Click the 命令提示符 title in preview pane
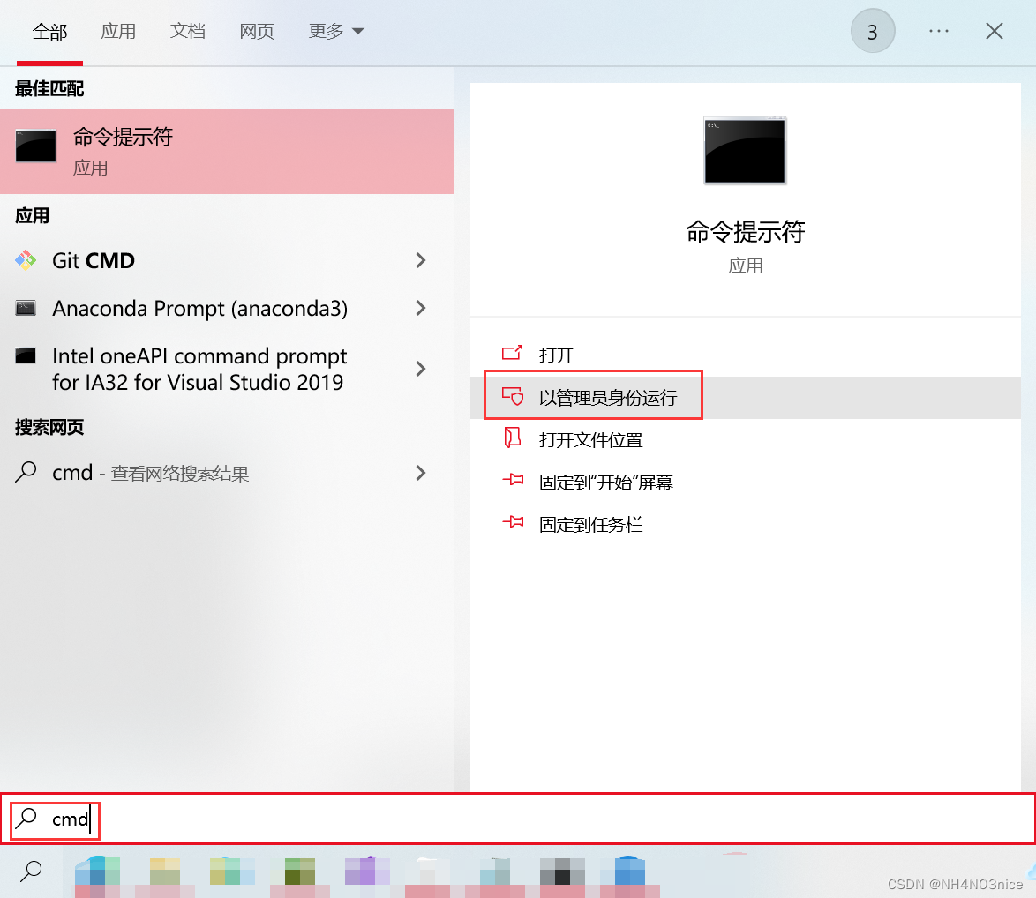 coord(746,232)
